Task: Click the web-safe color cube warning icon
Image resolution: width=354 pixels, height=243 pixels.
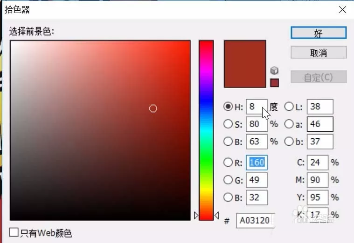Action: pyautogui.click(x=274, y=71)
